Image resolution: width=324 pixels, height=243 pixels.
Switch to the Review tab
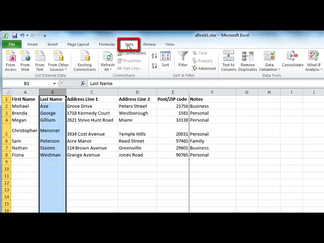point(149,44)
